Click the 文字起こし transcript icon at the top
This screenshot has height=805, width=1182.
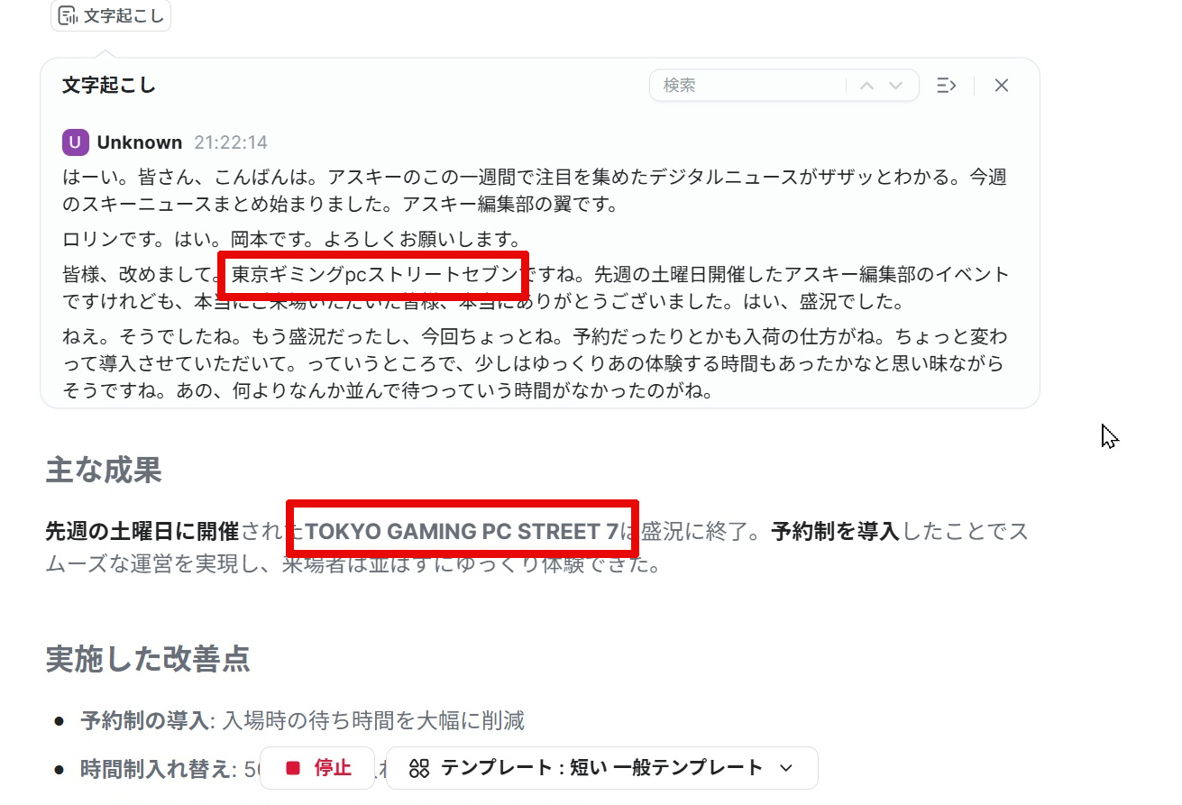pos(67,16)
